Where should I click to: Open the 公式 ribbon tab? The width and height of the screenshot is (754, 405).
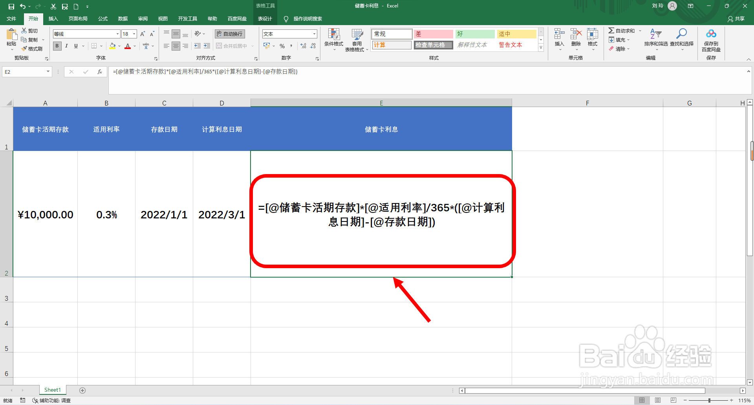[102, 18]
